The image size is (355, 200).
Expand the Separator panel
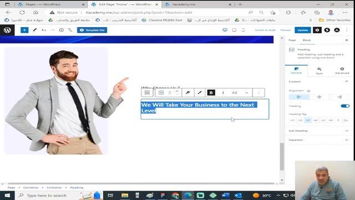(319, 140)
